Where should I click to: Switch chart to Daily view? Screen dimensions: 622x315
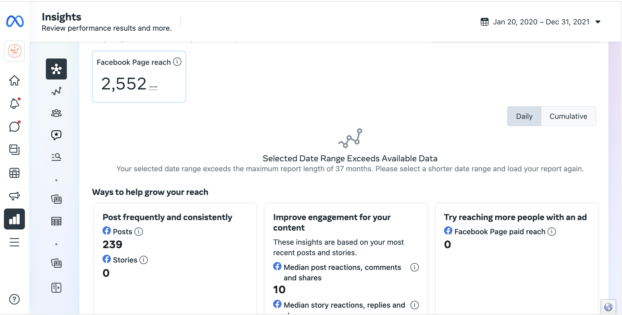524,116
